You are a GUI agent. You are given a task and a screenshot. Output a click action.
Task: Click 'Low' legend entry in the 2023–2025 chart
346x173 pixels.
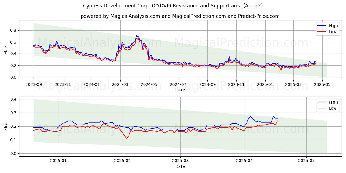(x=327, y=32)
